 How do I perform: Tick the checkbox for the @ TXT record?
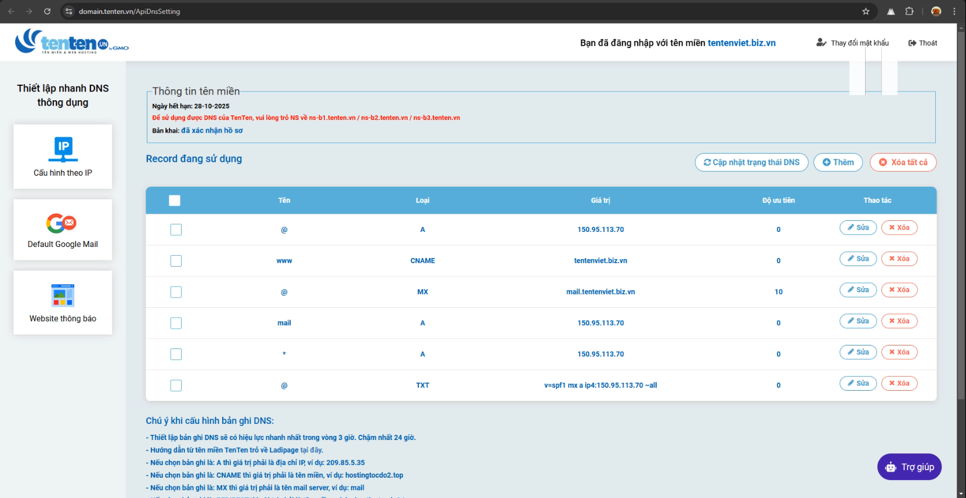(176, 386)
